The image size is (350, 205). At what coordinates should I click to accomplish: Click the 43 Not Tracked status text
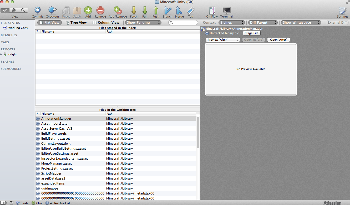(60, 203)
